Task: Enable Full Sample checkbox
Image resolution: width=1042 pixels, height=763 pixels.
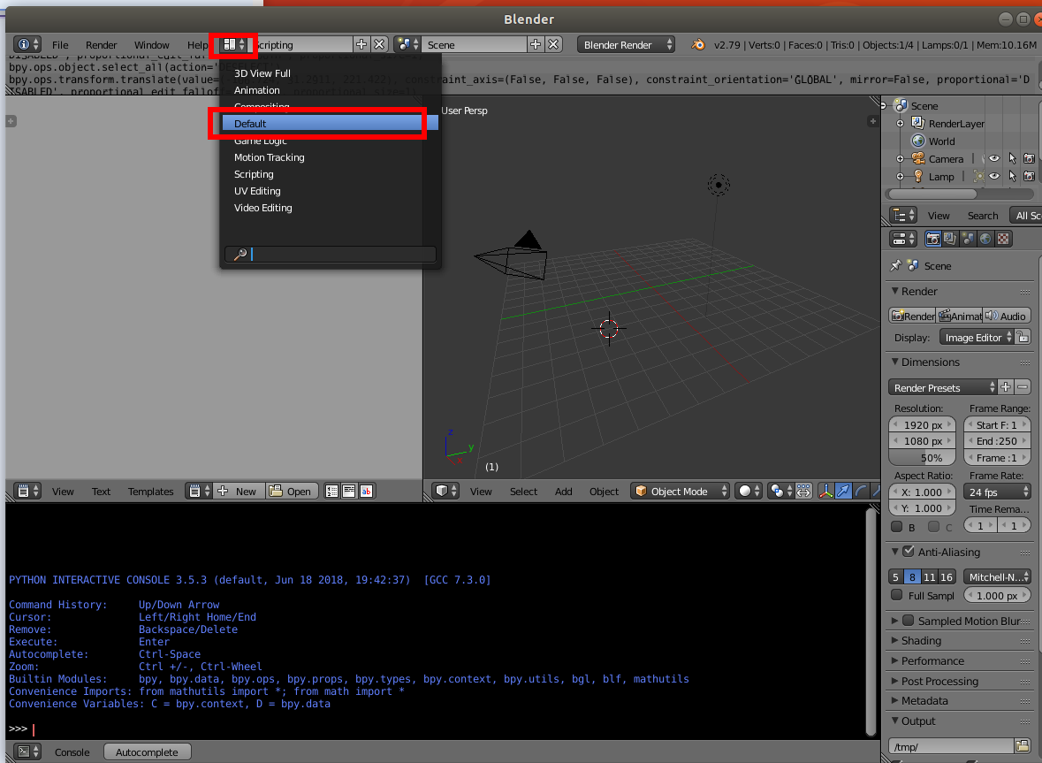Action: (896, 595)
